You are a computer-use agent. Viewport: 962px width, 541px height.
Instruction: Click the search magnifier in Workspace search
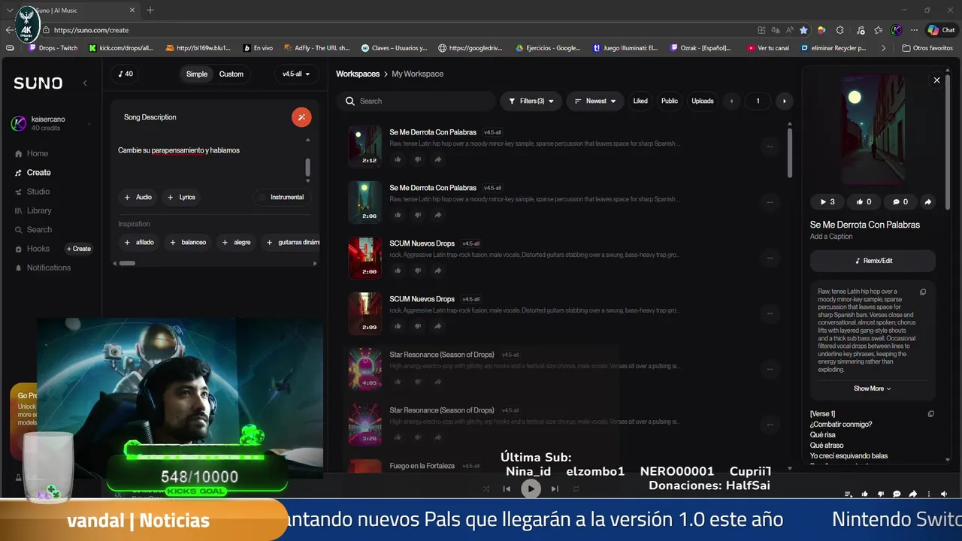(350, 101)
